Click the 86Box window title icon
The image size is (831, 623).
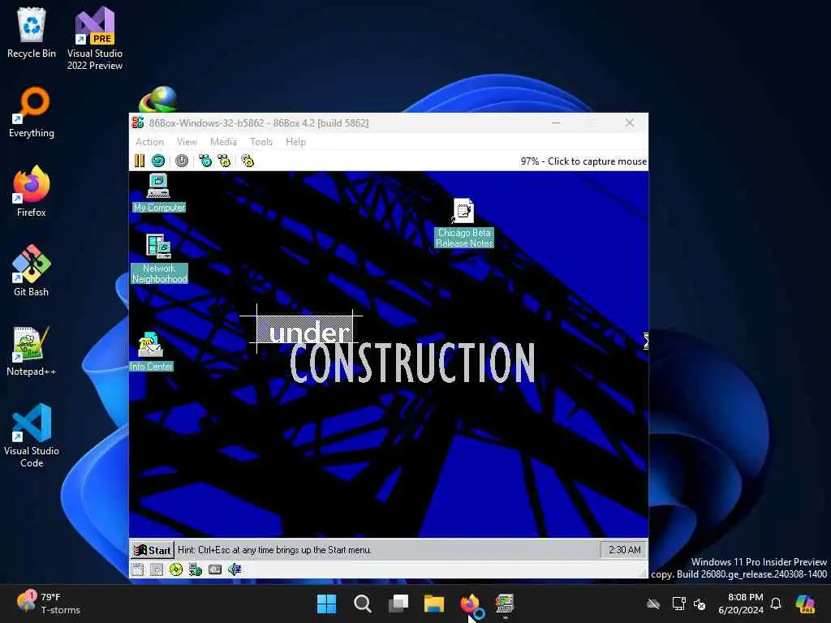138,123
